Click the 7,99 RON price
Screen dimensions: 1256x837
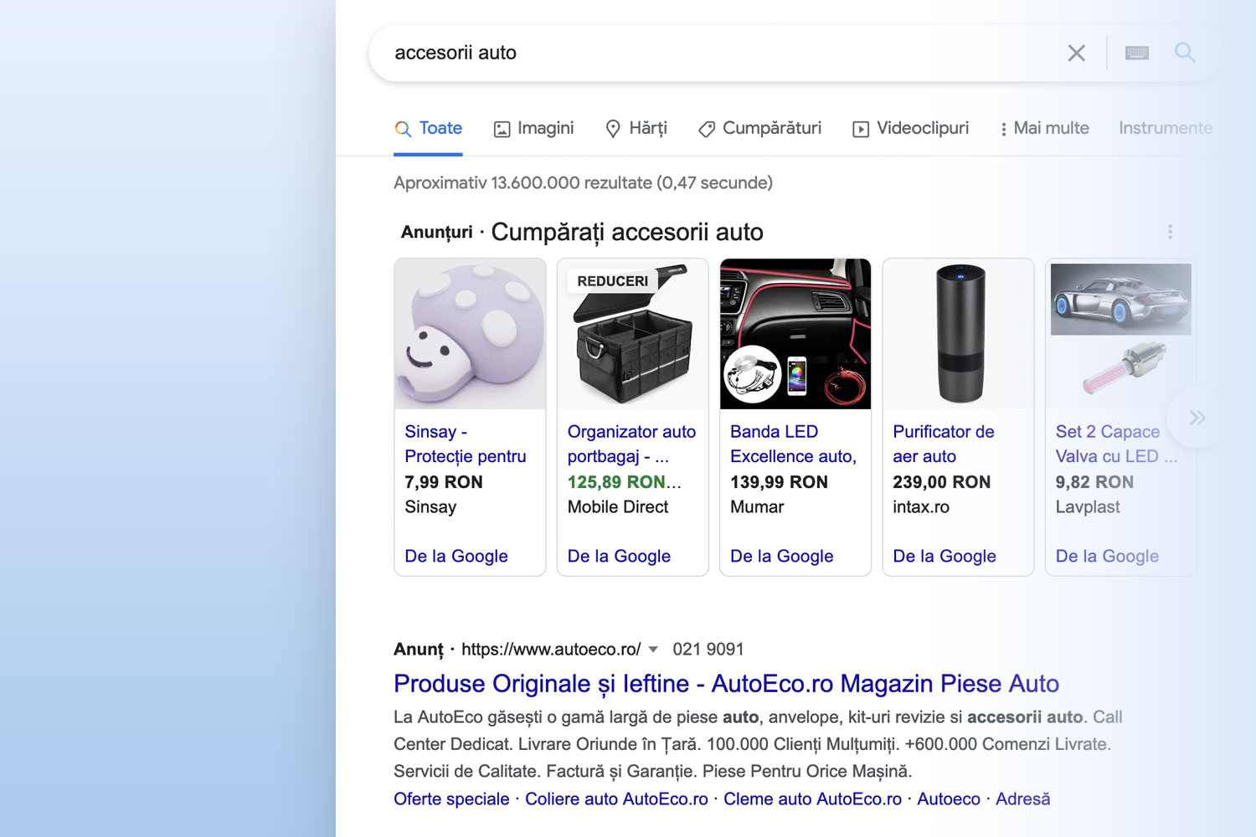(x=444, y=482)
